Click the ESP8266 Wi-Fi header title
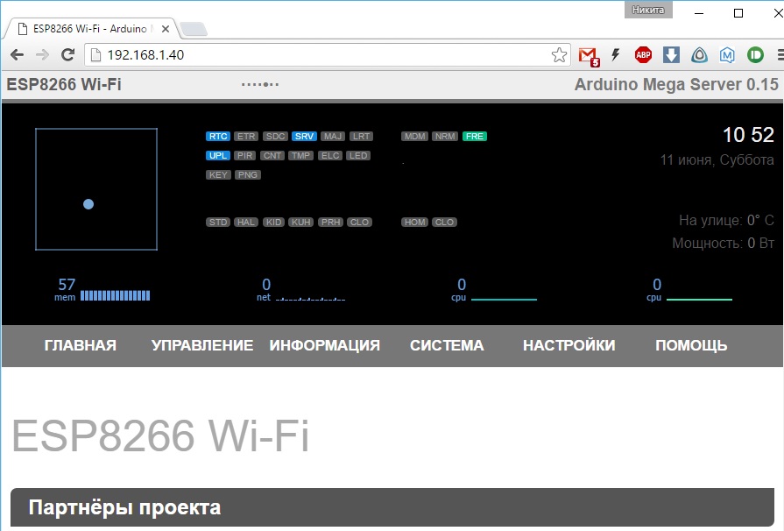 click(x=64, y=84)
